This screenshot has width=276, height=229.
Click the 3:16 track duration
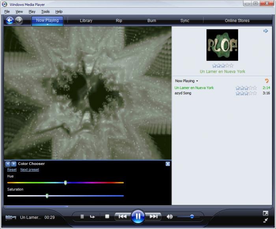pyautogui.click(x=266, y=93)
